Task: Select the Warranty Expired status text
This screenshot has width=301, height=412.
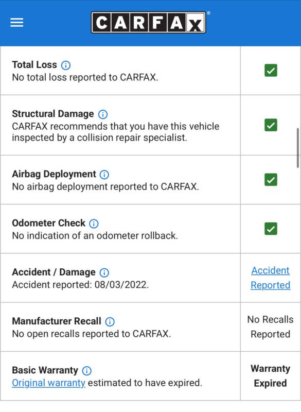Action: [270, 376]
